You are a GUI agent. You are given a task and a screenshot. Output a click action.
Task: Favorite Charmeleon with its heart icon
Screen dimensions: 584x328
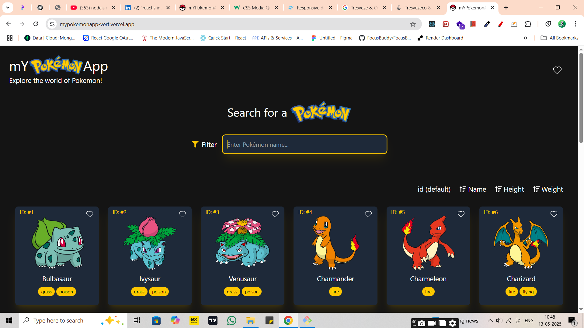(461, 214)
